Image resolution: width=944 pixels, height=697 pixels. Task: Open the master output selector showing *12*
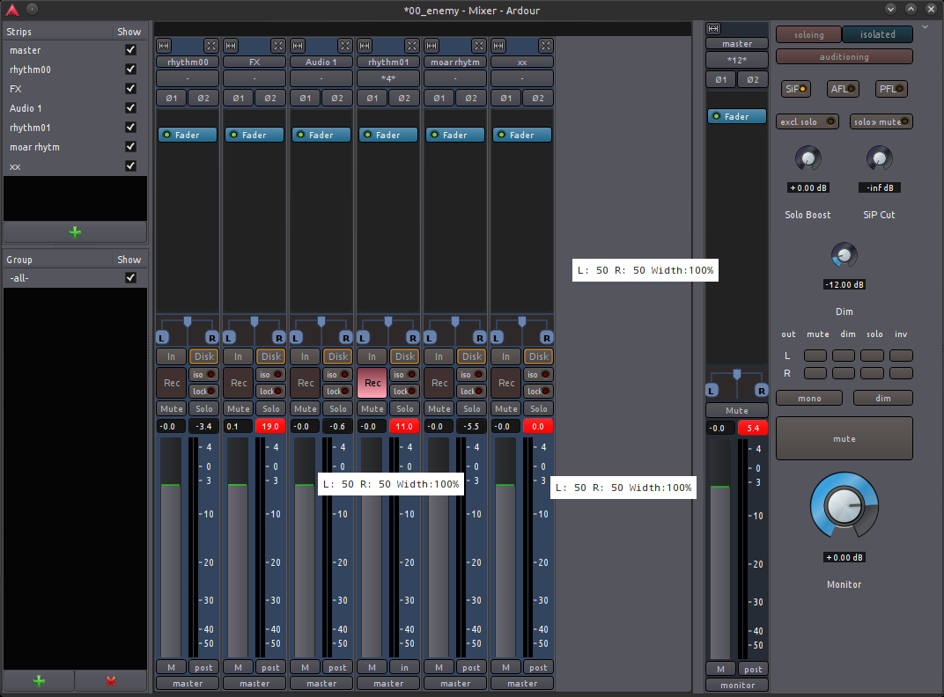click(737, 60)
